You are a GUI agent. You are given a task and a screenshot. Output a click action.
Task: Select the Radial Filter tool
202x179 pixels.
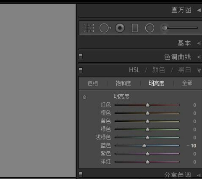pos(150,28)
